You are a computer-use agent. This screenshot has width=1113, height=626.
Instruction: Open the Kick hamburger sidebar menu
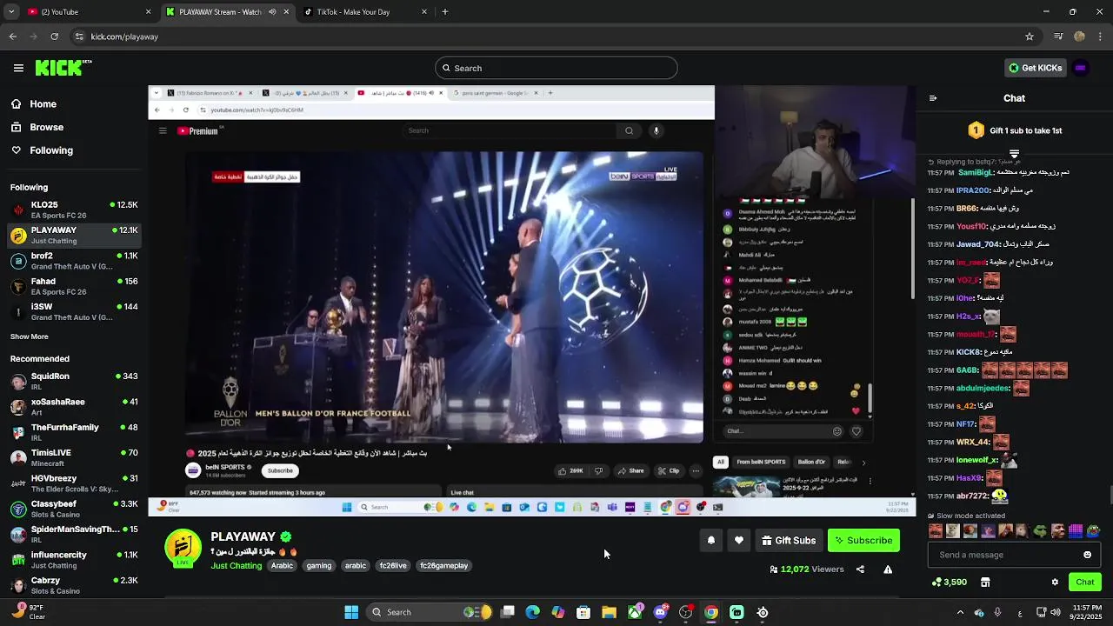click(x=18, y=68)
